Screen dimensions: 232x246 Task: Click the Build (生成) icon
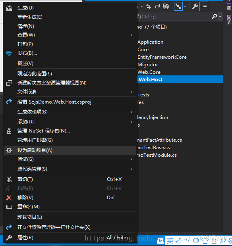coord(9,8)
